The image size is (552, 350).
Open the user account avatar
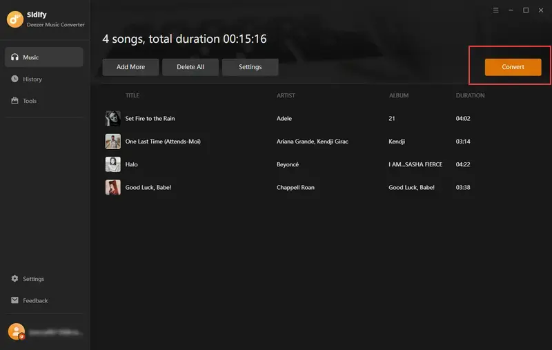[17, 331]
